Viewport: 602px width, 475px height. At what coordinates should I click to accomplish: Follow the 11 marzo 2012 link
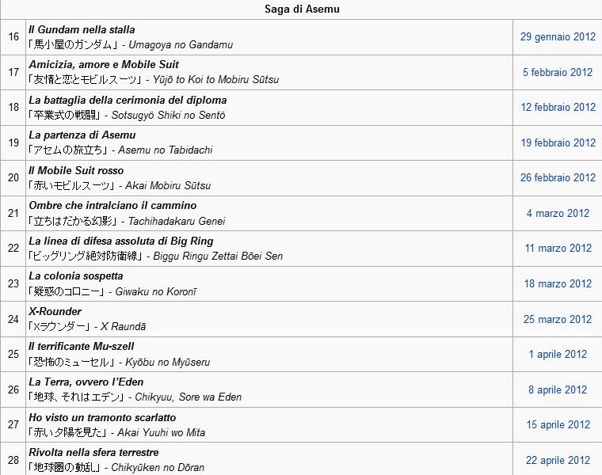pyautogui.click(x=558, y=249)
